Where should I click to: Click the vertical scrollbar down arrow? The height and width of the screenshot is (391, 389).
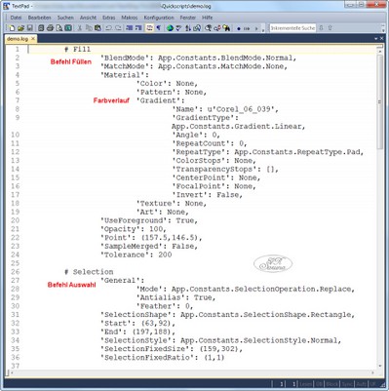(379, 366)
